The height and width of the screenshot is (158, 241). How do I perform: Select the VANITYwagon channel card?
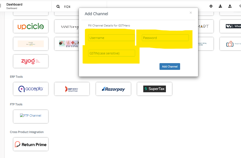click(66, 26)
